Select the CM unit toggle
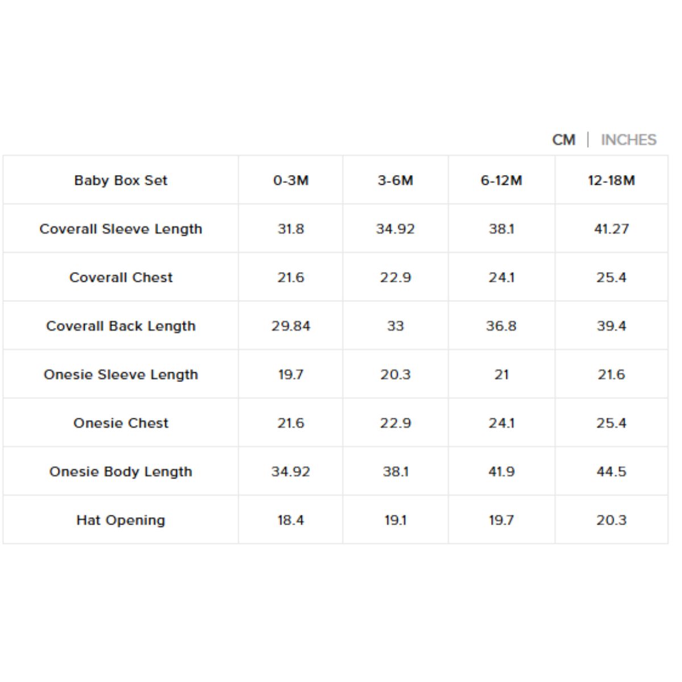The width and height of the screenshot is (682, 682). [x=564, y=140]
